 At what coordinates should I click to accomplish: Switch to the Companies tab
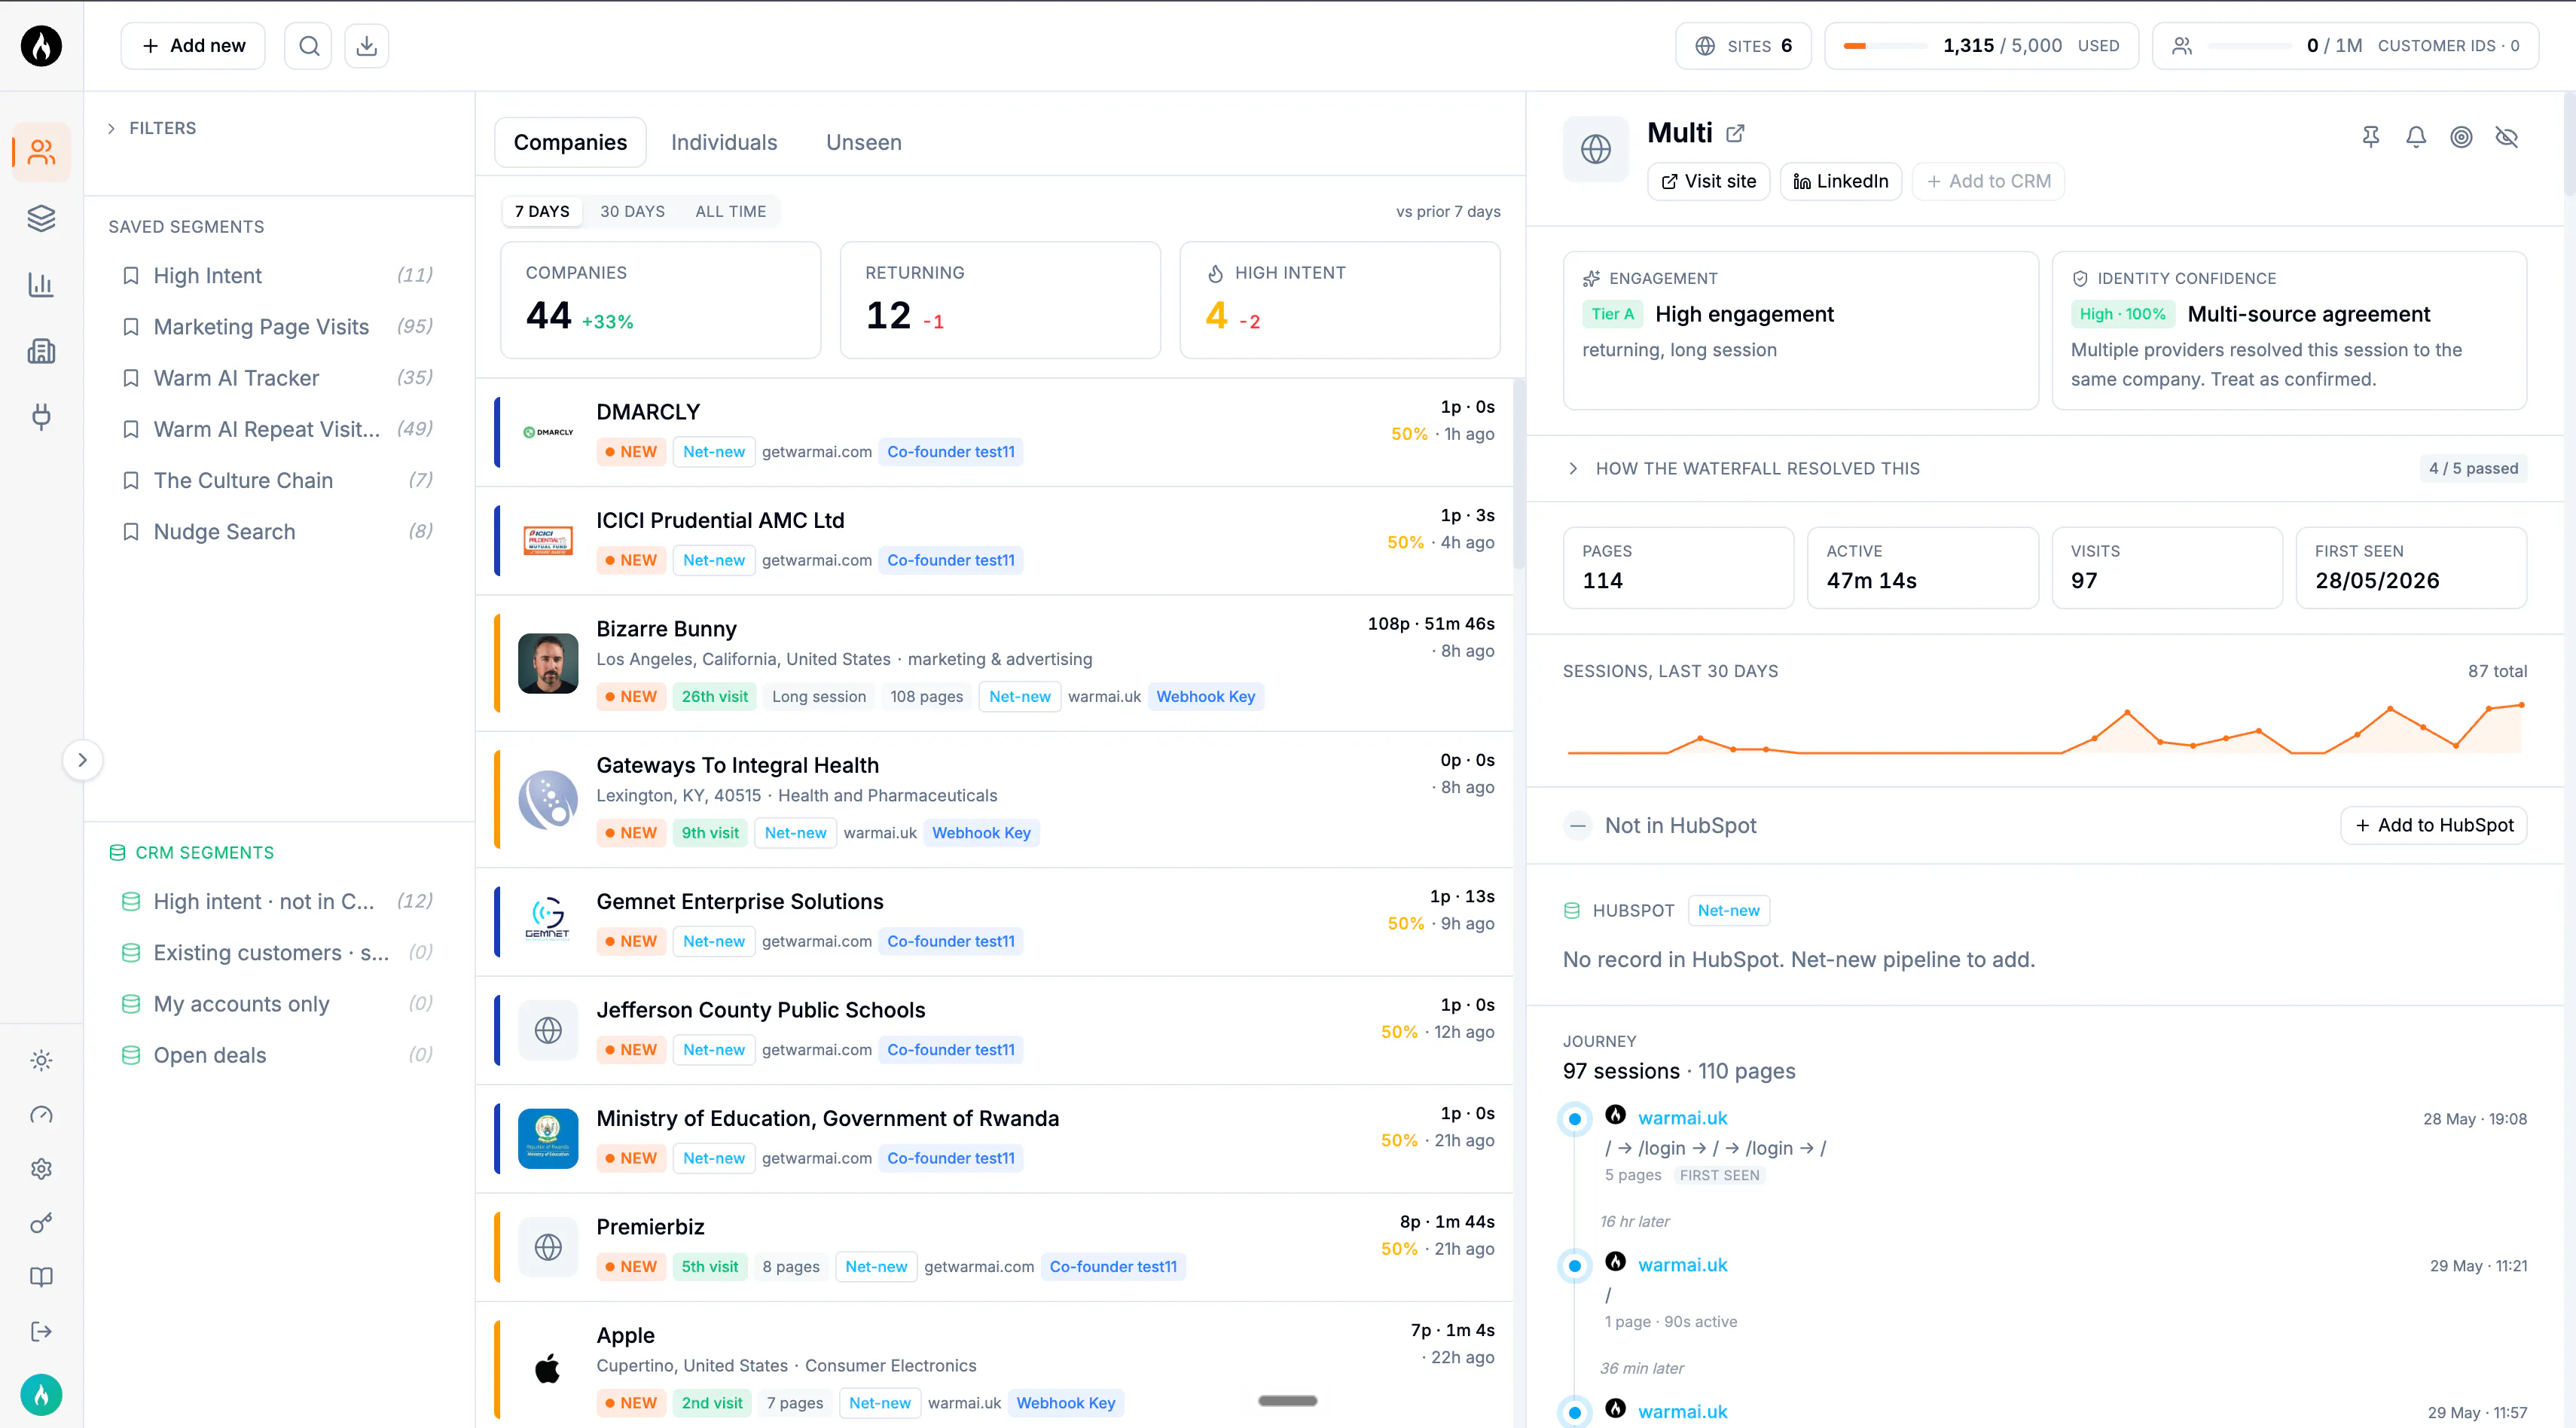click(570, 143)
